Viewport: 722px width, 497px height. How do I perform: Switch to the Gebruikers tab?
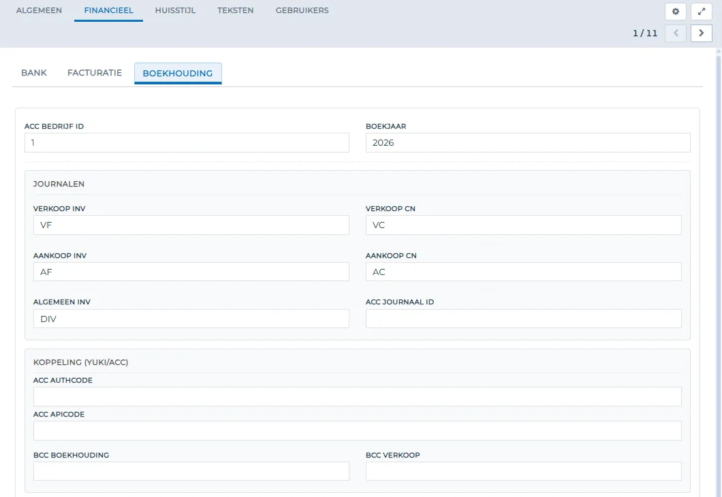pyautogui.click(x=302, y=10)
